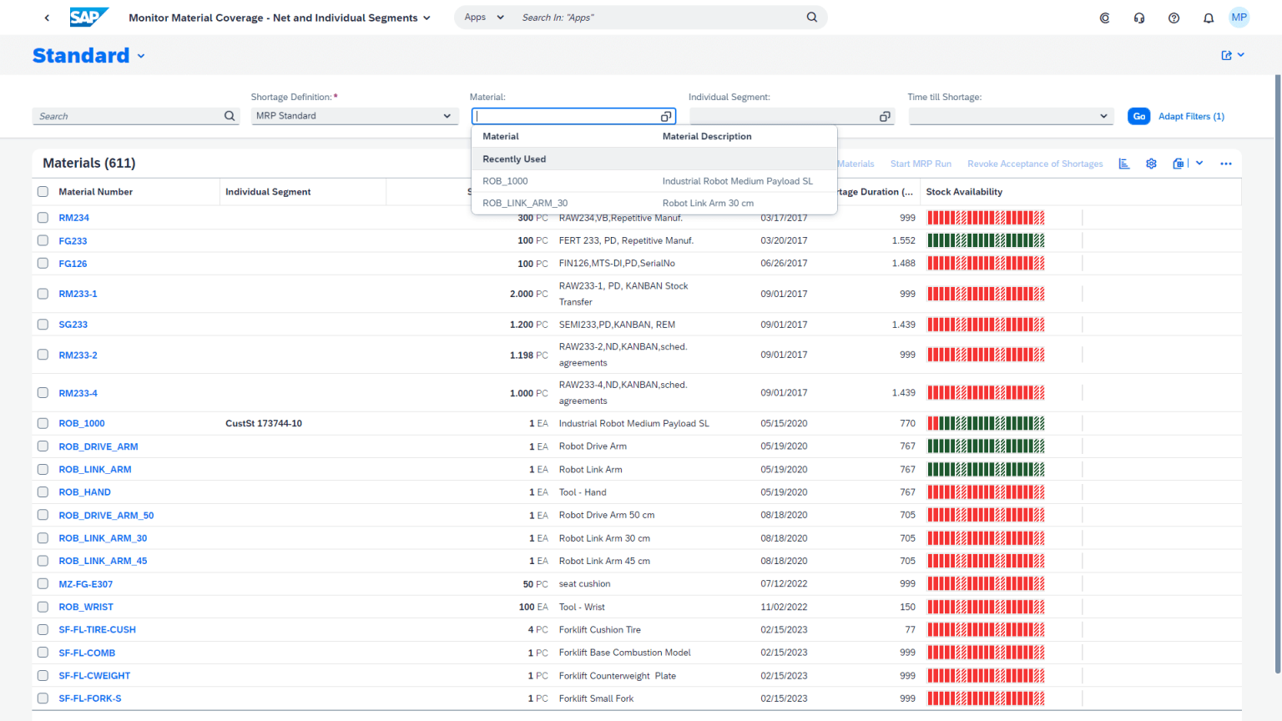Open the Monitor Material Coverage title menu
The image size is (1282, 721).
click(427, 17)
